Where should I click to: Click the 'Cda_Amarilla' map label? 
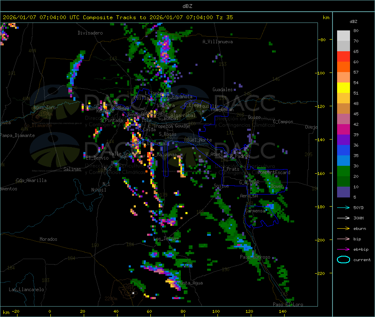pyautogui.click(x=31, y=180)
